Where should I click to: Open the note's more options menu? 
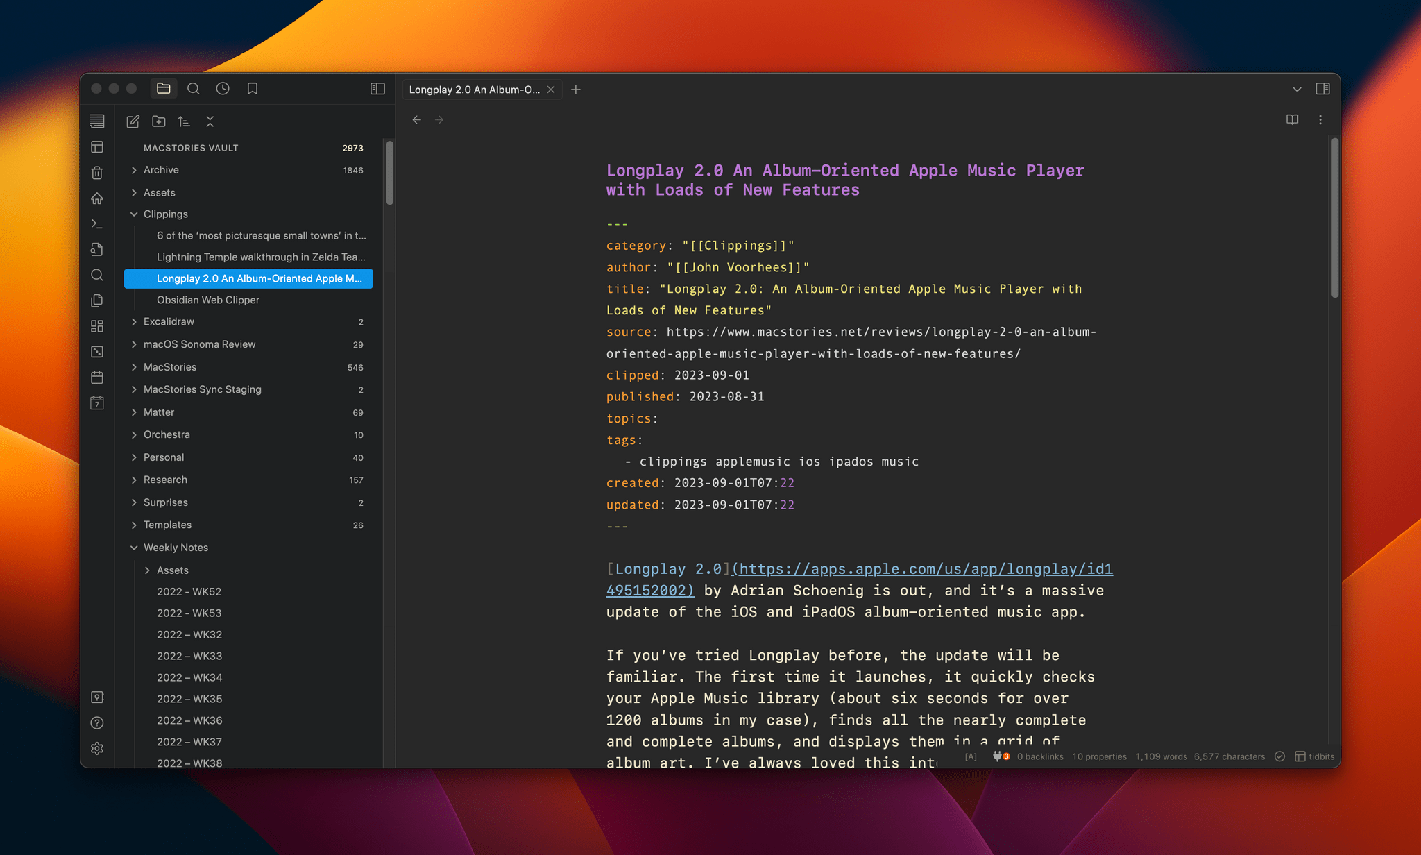point(1320,120)
